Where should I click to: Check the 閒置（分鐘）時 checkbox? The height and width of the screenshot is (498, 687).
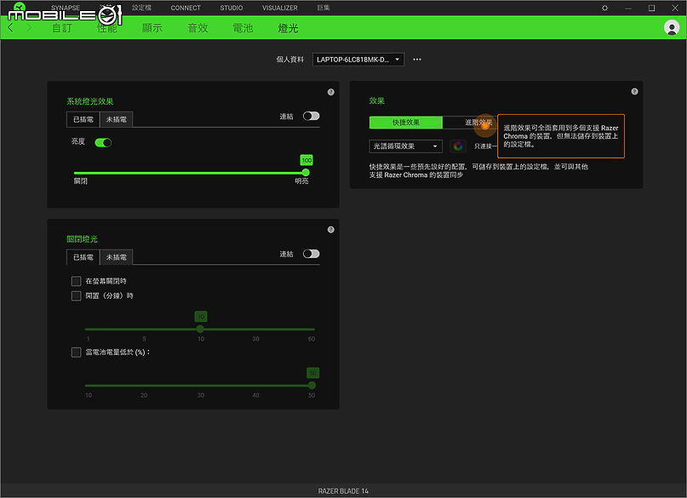(x=77, y=295)
